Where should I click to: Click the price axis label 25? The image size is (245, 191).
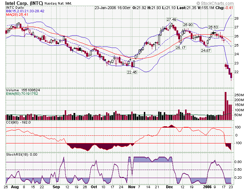click(236, 45)
